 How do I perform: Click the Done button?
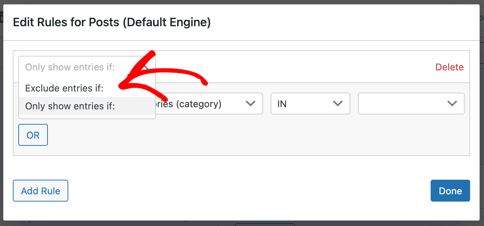pyautogui.click(x=450, y=191)
